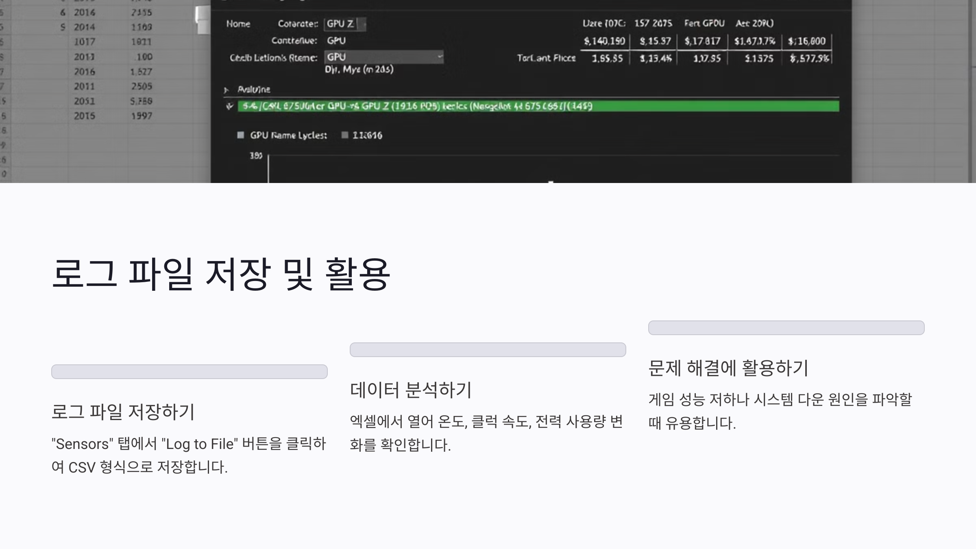Click the Aec 20PU) column header
The height and width of the screenshot is (549, 976).
[x=754, y=23]
